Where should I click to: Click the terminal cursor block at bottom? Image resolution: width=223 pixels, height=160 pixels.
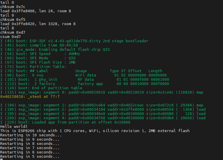click(x=1, y=159)
